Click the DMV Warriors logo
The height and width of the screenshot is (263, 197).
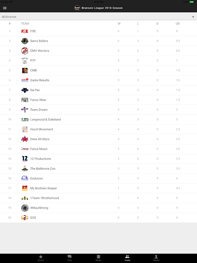pos(25,51)
